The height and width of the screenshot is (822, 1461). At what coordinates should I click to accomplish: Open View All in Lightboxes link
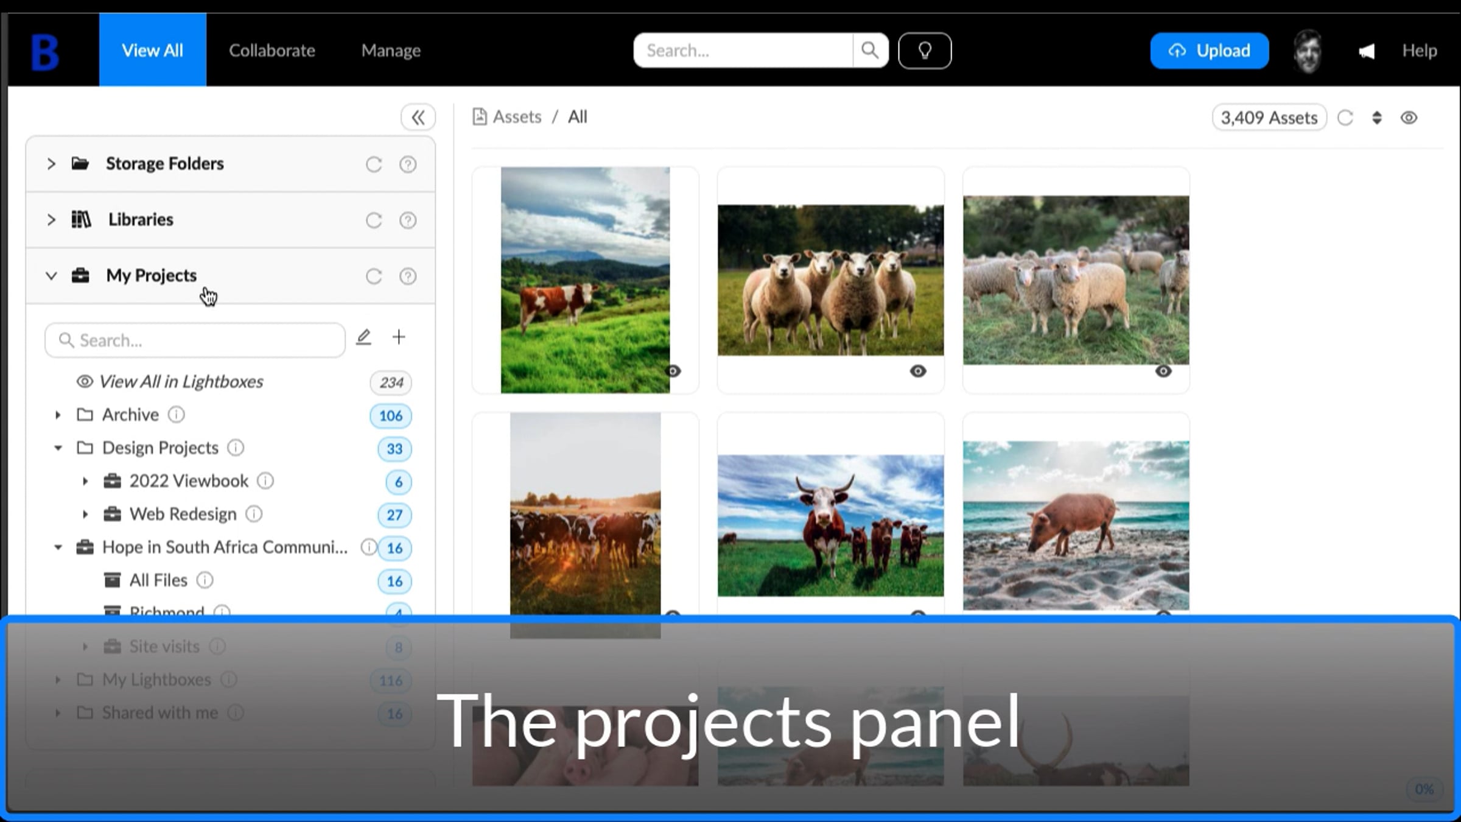[x=181, y=382]
